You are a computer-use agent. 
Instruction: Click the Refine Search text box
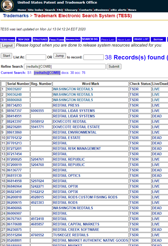[65, 67]
